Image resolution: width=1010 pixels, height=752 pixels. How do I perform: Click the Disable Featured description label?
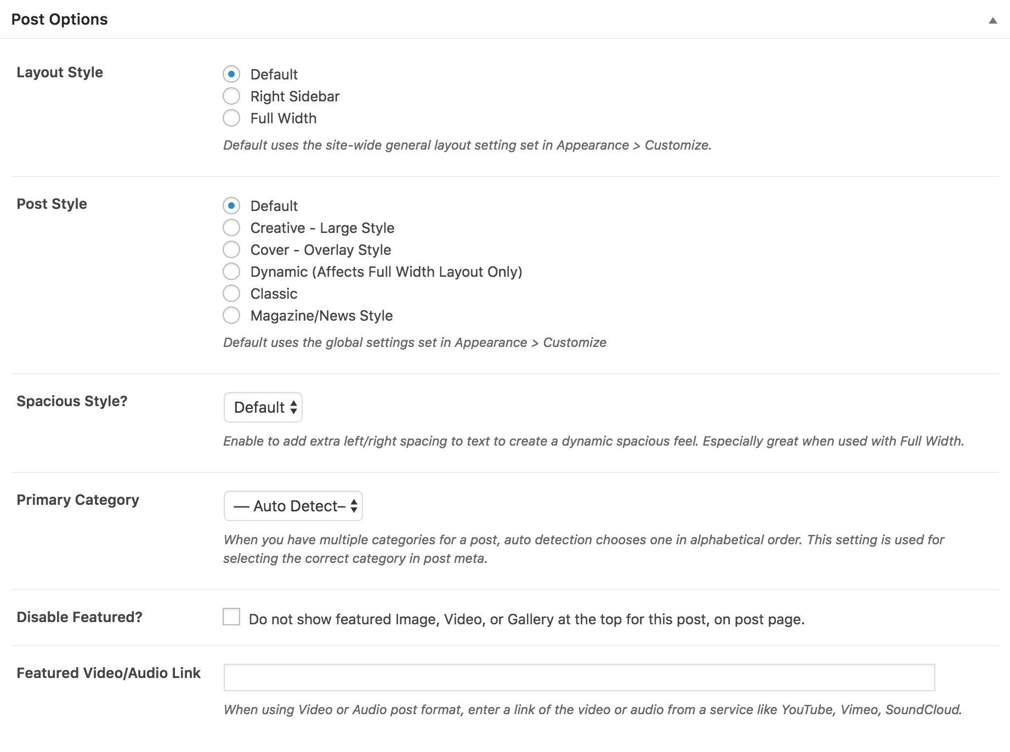[526, 619]
